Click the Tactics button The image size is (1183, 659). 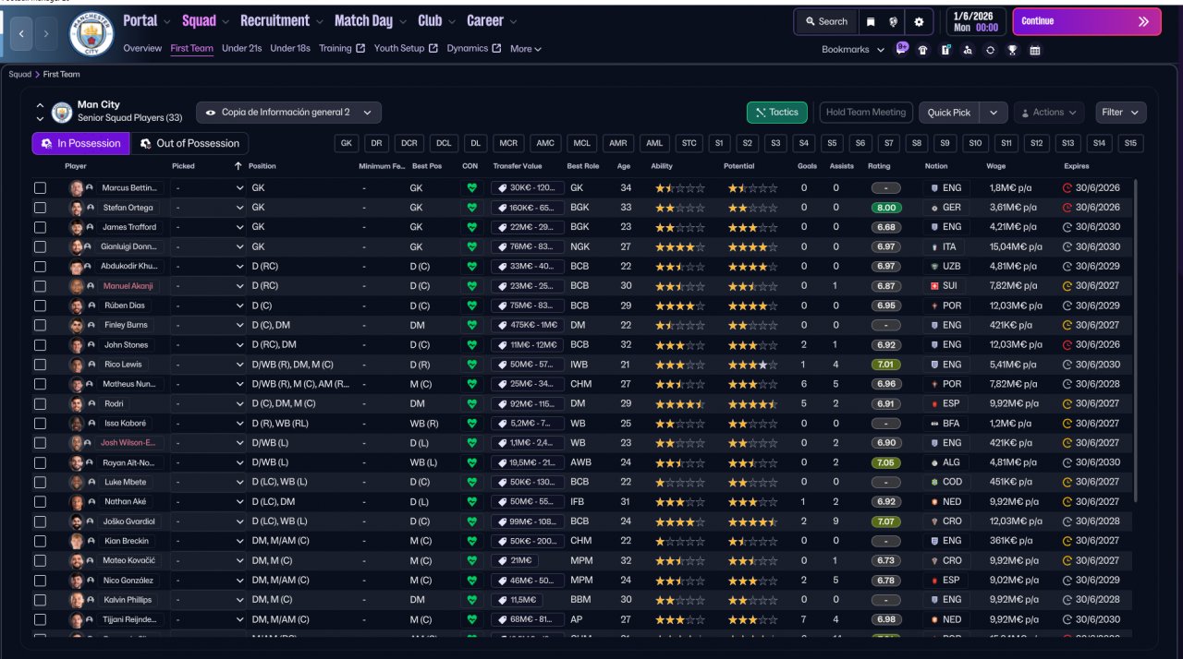tap(776, 113)
